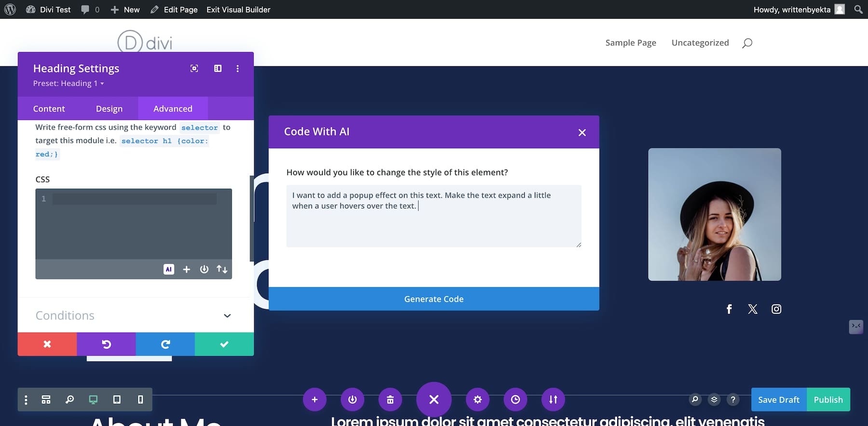The height and width of the screenshot is (426, 868).
Task: Click the Divi logo in header
Action: [x=145, y=42]
